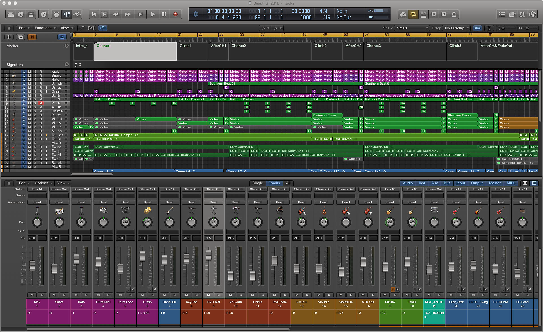Open the Loop Browser icon

tap(522, 14)
